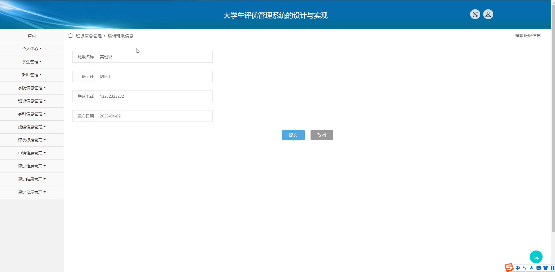Open the 评定公示管理 sidebar menu
Viewport: 555px width, 272px height.
(32, 192)
